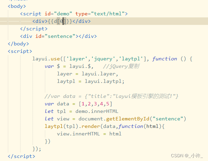Click the laytpl = layui.laytpl; line

(x=90, y=82)
